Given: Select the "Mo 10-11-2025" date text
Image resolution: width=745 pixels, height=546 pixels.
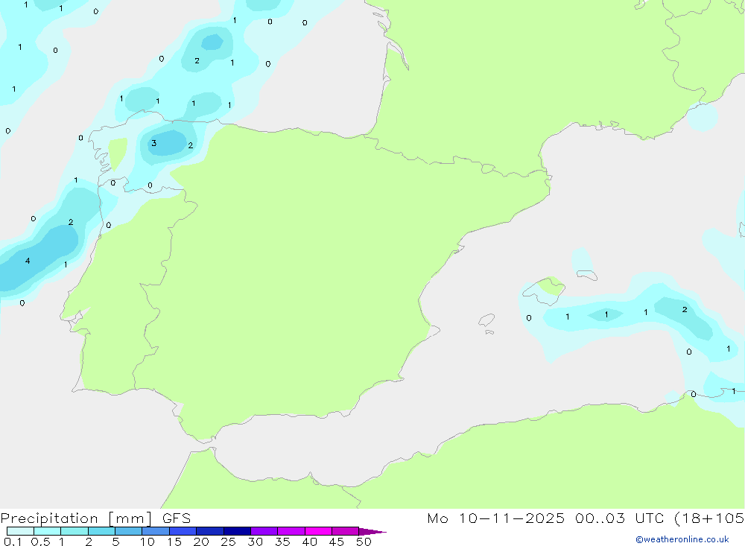Looking at the screenshot, I should [x=496, y=518].
